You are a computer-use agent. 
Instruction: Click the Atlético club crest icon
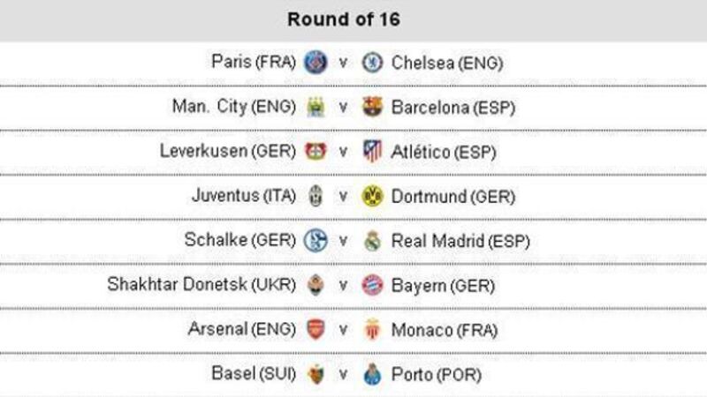click(372, 152)
